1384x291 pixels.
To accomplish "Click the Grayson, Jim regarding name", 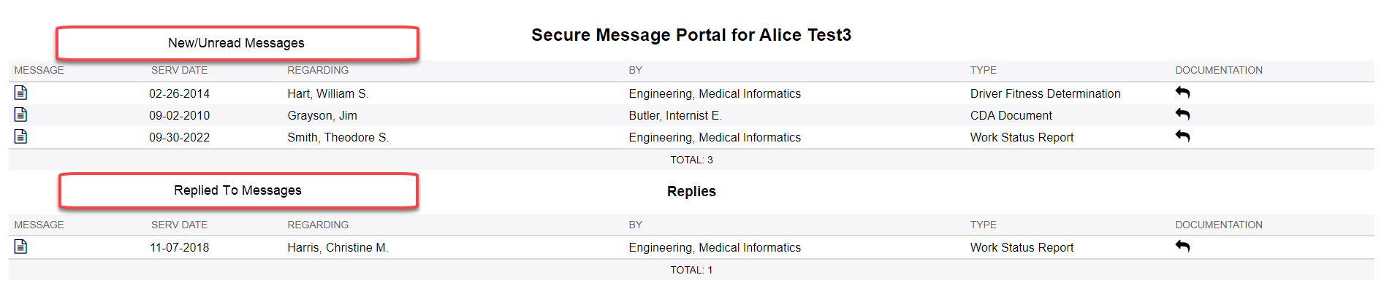I will tap(322, 115).
